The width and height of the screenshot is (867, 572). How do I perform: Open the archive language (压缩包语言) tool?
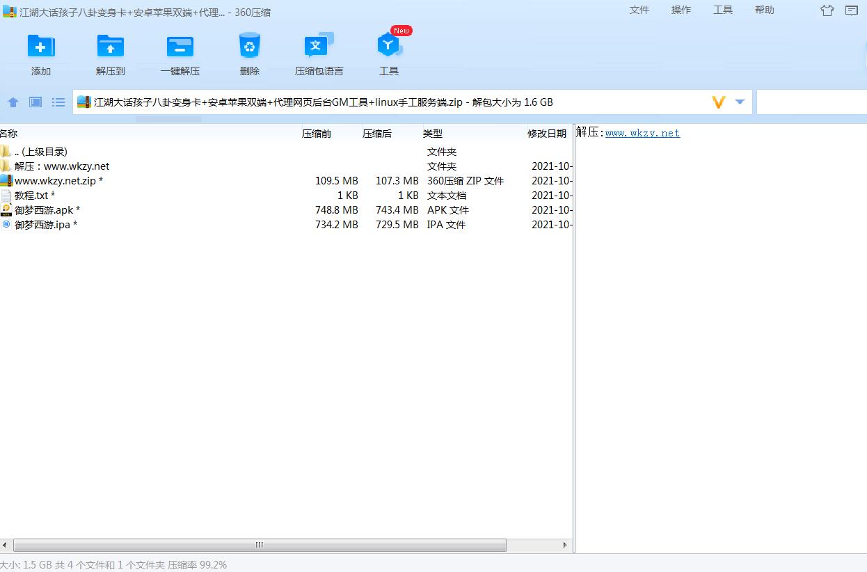pyautogui.click(x=319, y=47)
